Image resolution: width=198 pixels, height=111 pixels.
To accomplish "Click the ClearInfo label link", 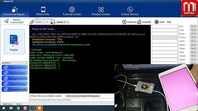I will (x=146, y=22).
